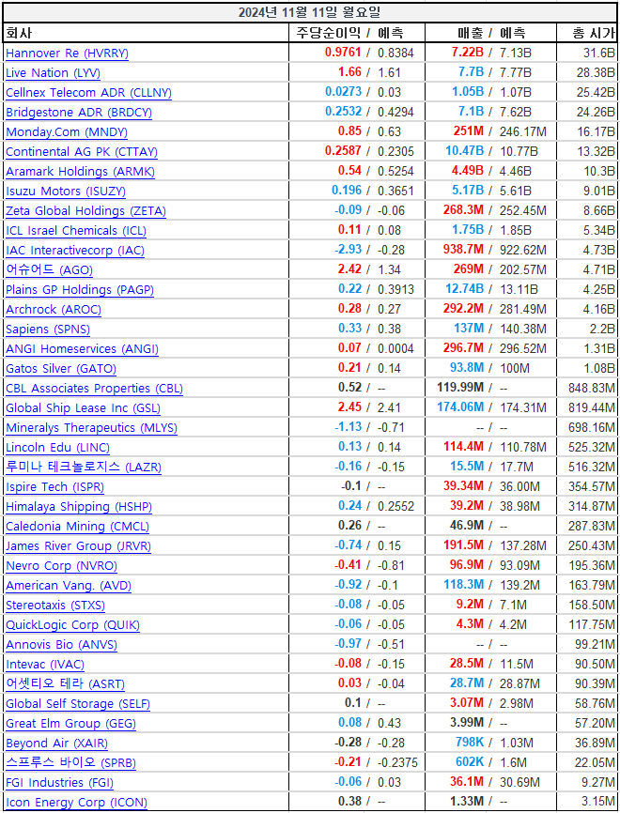Screen dimensions: 620x813
Task: Select the 주당순이익 / 예측 column header
Action: coord(349,33)
